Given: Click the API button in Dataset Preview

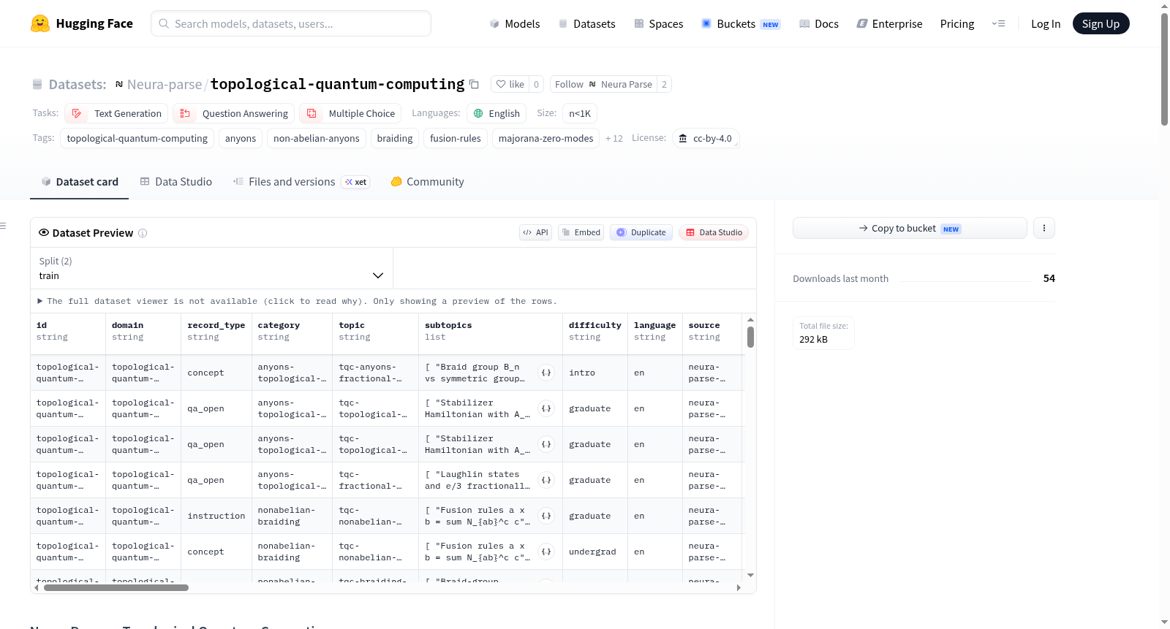Looking at the screenshot, I should point(535,232).
